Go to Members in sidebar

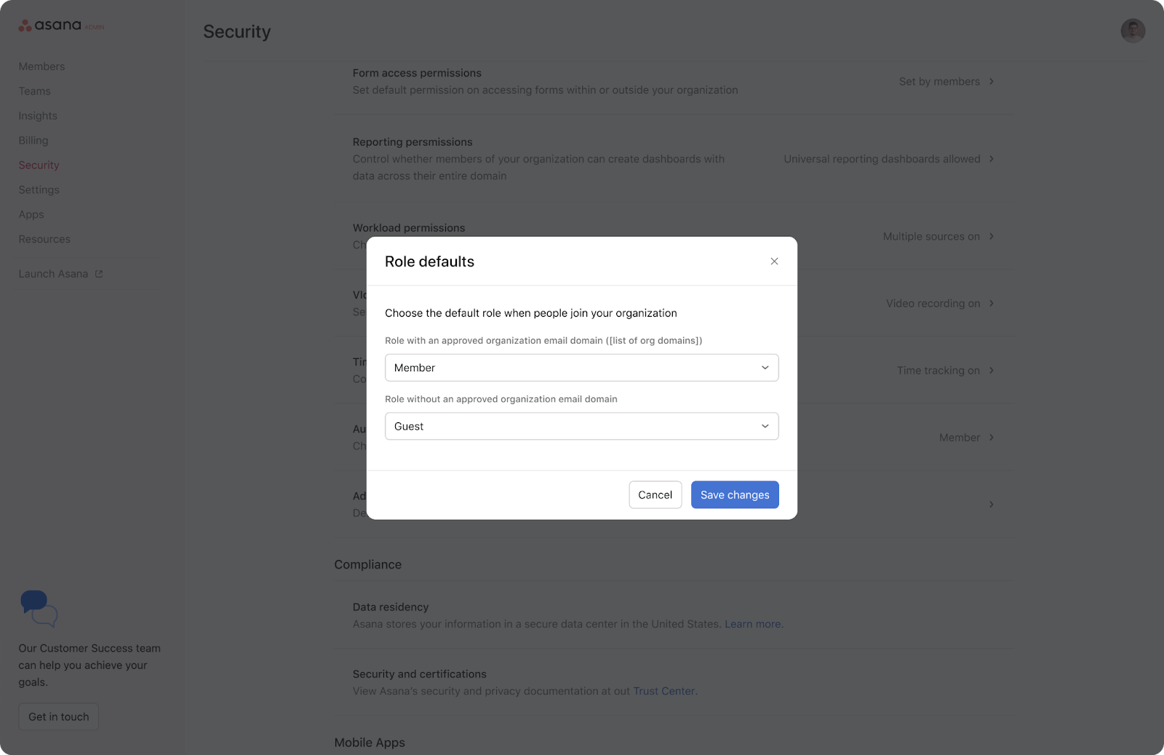tap(41, 66)
